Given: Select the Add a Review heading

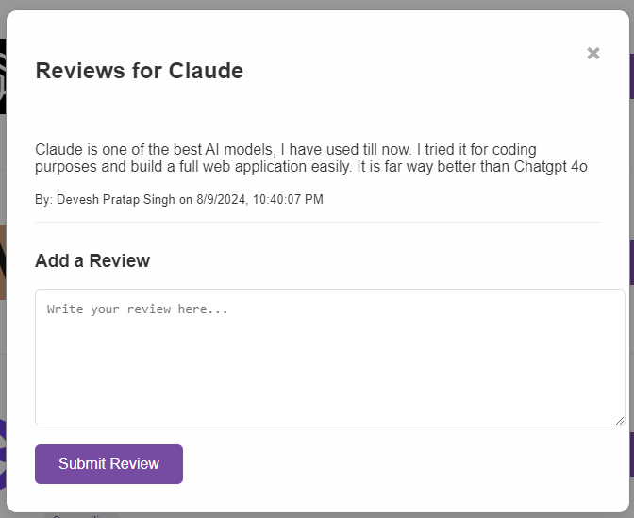Looking at the screenshot, I should pos(92,260).
